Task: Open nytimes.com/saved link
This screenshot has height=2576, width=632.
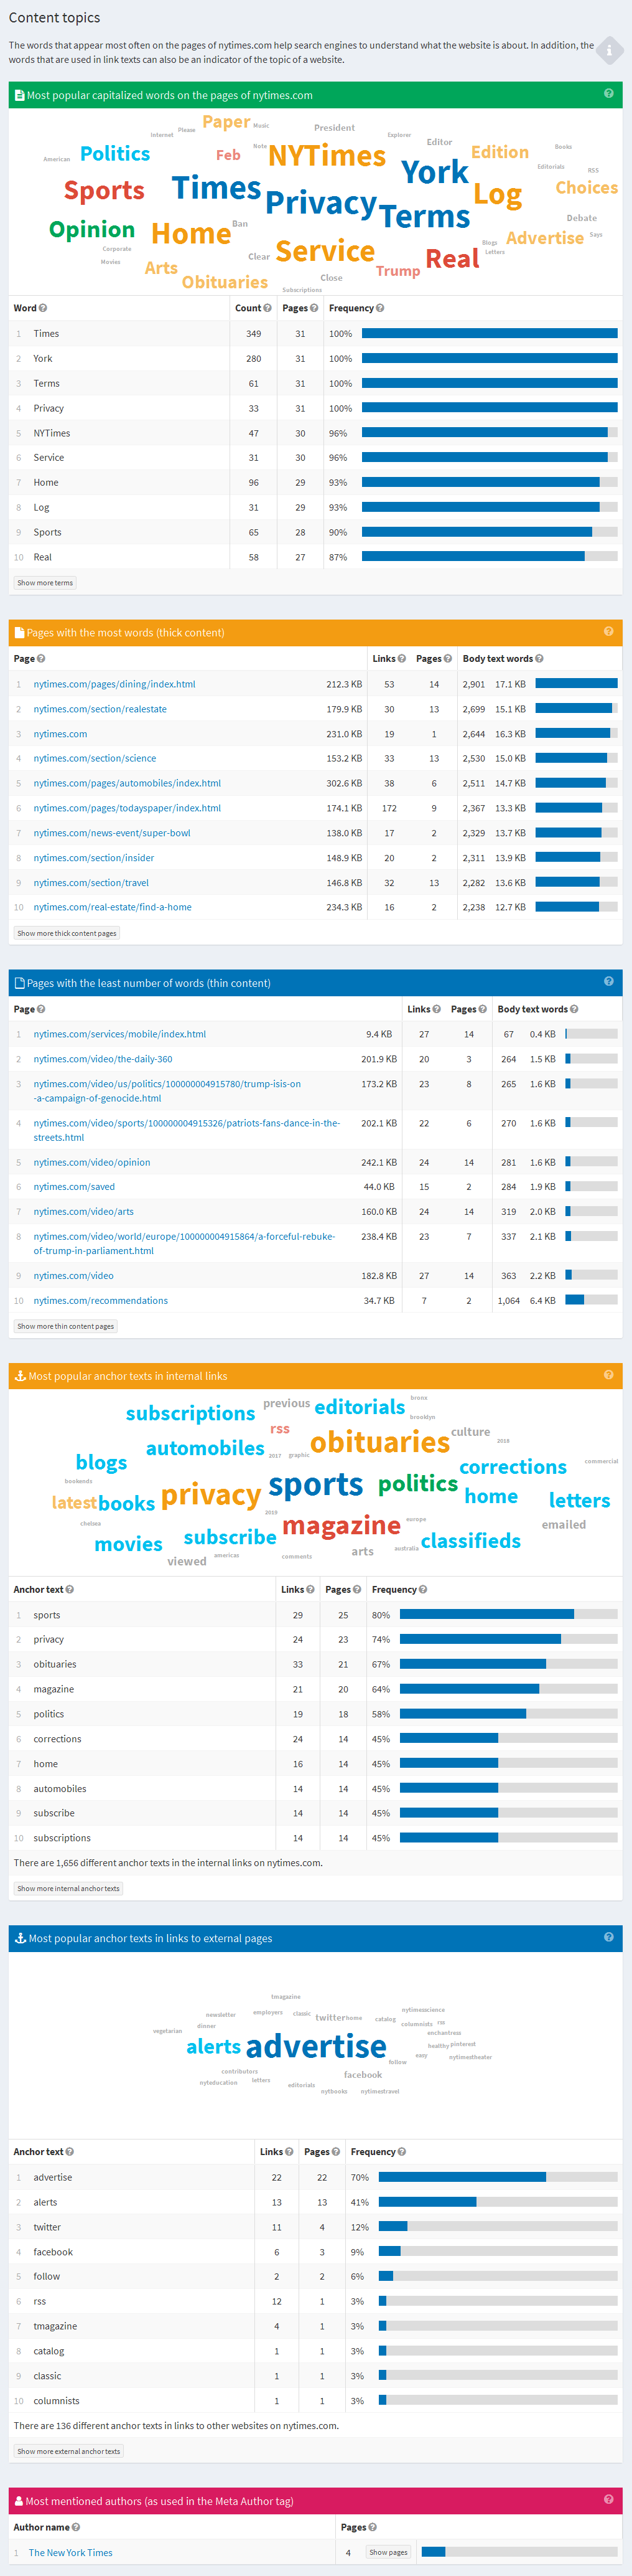Action: click(74, 1186)
